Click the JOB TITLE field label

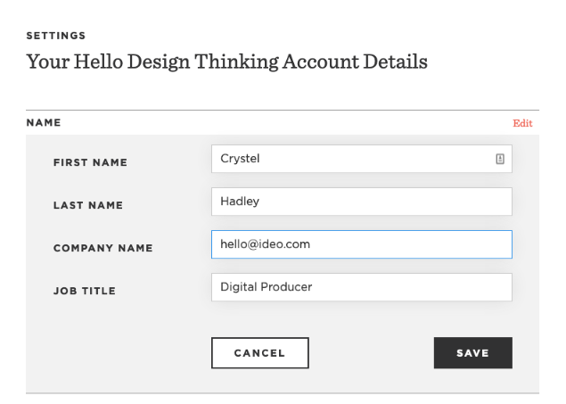[x=85, y=291]
